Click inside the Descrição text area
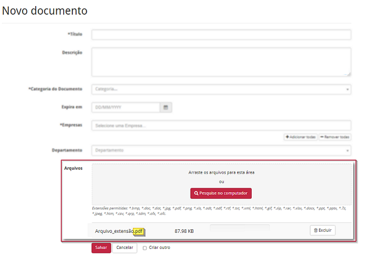Image resolution: width=365 pixels, height=257 pixels. (x=221, y=62)
